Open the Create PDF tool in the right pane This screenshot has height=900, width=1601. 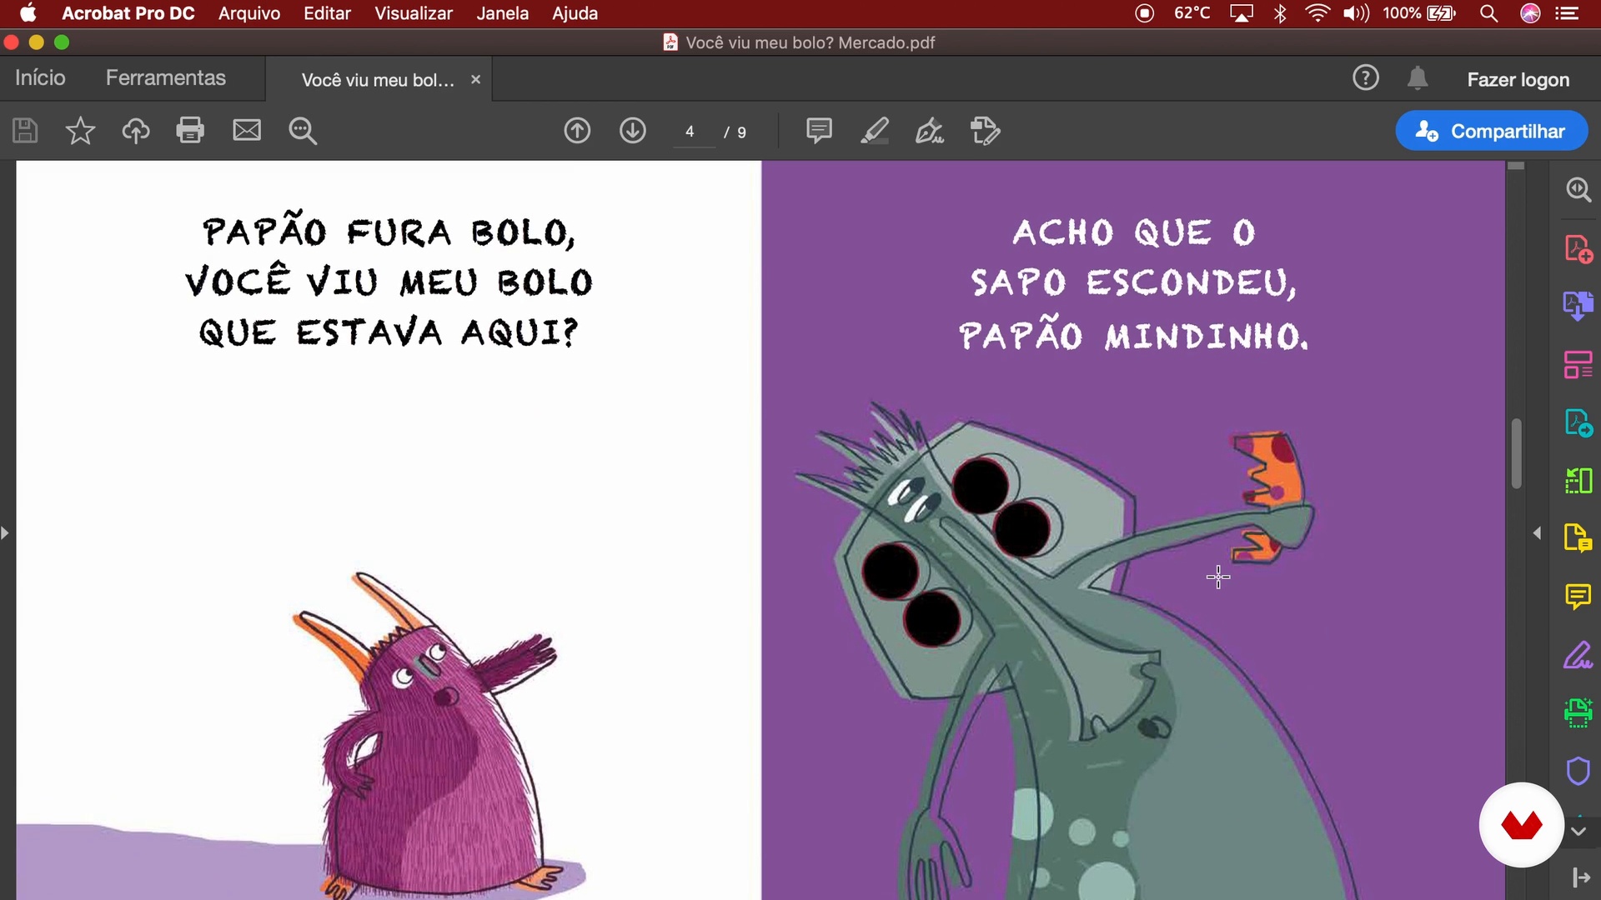tap(1578, 248)
